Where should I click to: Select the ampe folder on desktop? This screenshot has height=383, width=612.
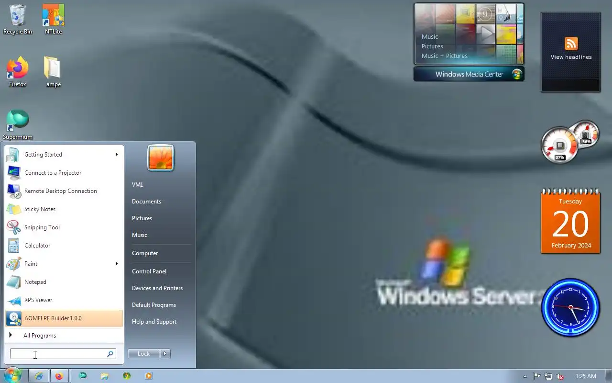[x=53, y=72]
